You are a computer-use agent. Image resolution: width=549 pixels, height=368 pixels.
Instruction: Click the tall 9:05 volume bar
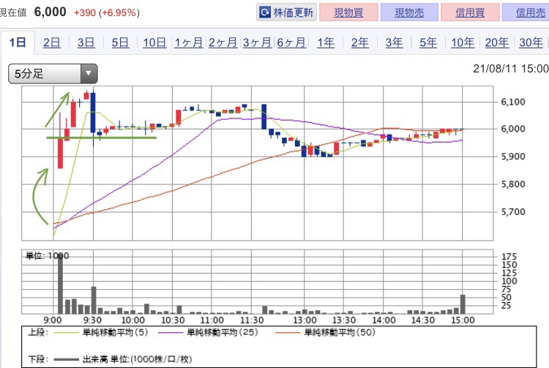click(60, 284)
